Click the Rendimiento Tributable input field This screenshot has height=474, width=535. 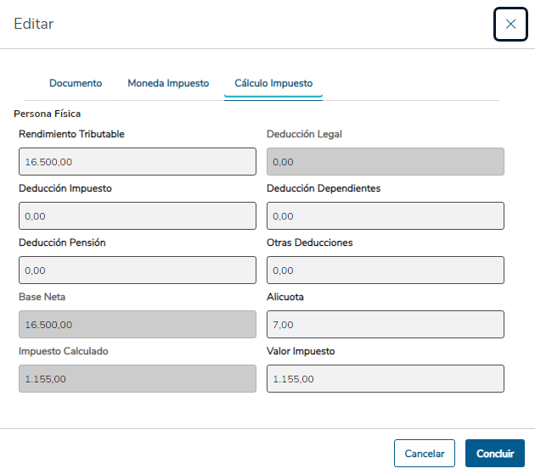137,161
